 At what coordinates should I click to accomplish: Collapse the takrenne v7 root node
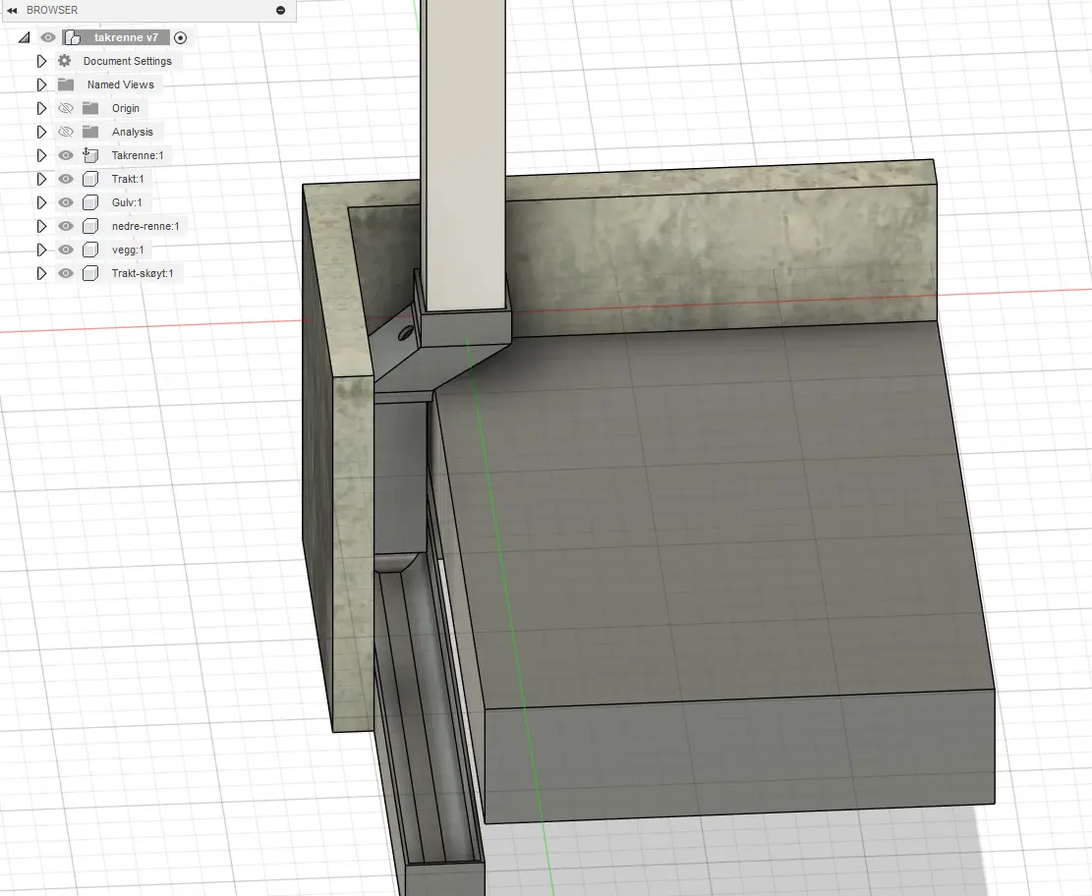point(24,37)
